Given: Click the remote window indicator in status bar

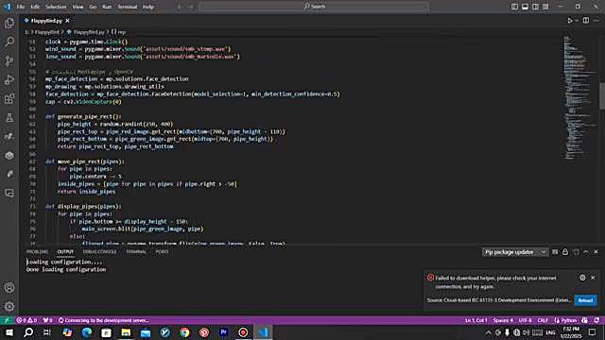Looking at the screenshot, I should (x=7, y=320).
